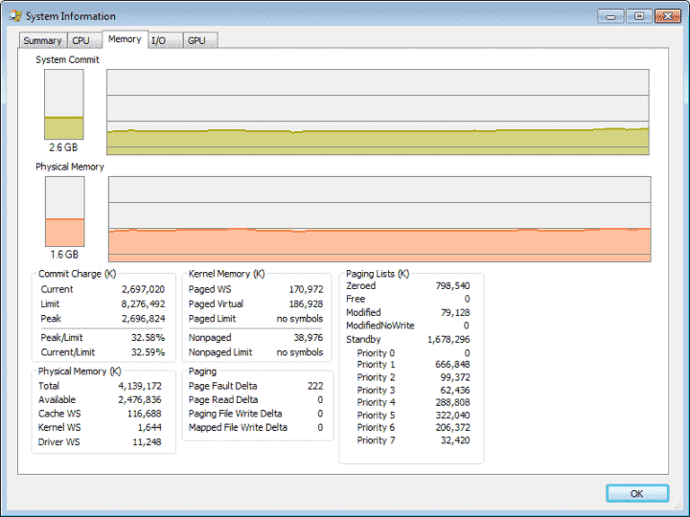The height and width of the screenshot is (517, 690).
Task: Click the System Commit history graph
Action: 378,112
